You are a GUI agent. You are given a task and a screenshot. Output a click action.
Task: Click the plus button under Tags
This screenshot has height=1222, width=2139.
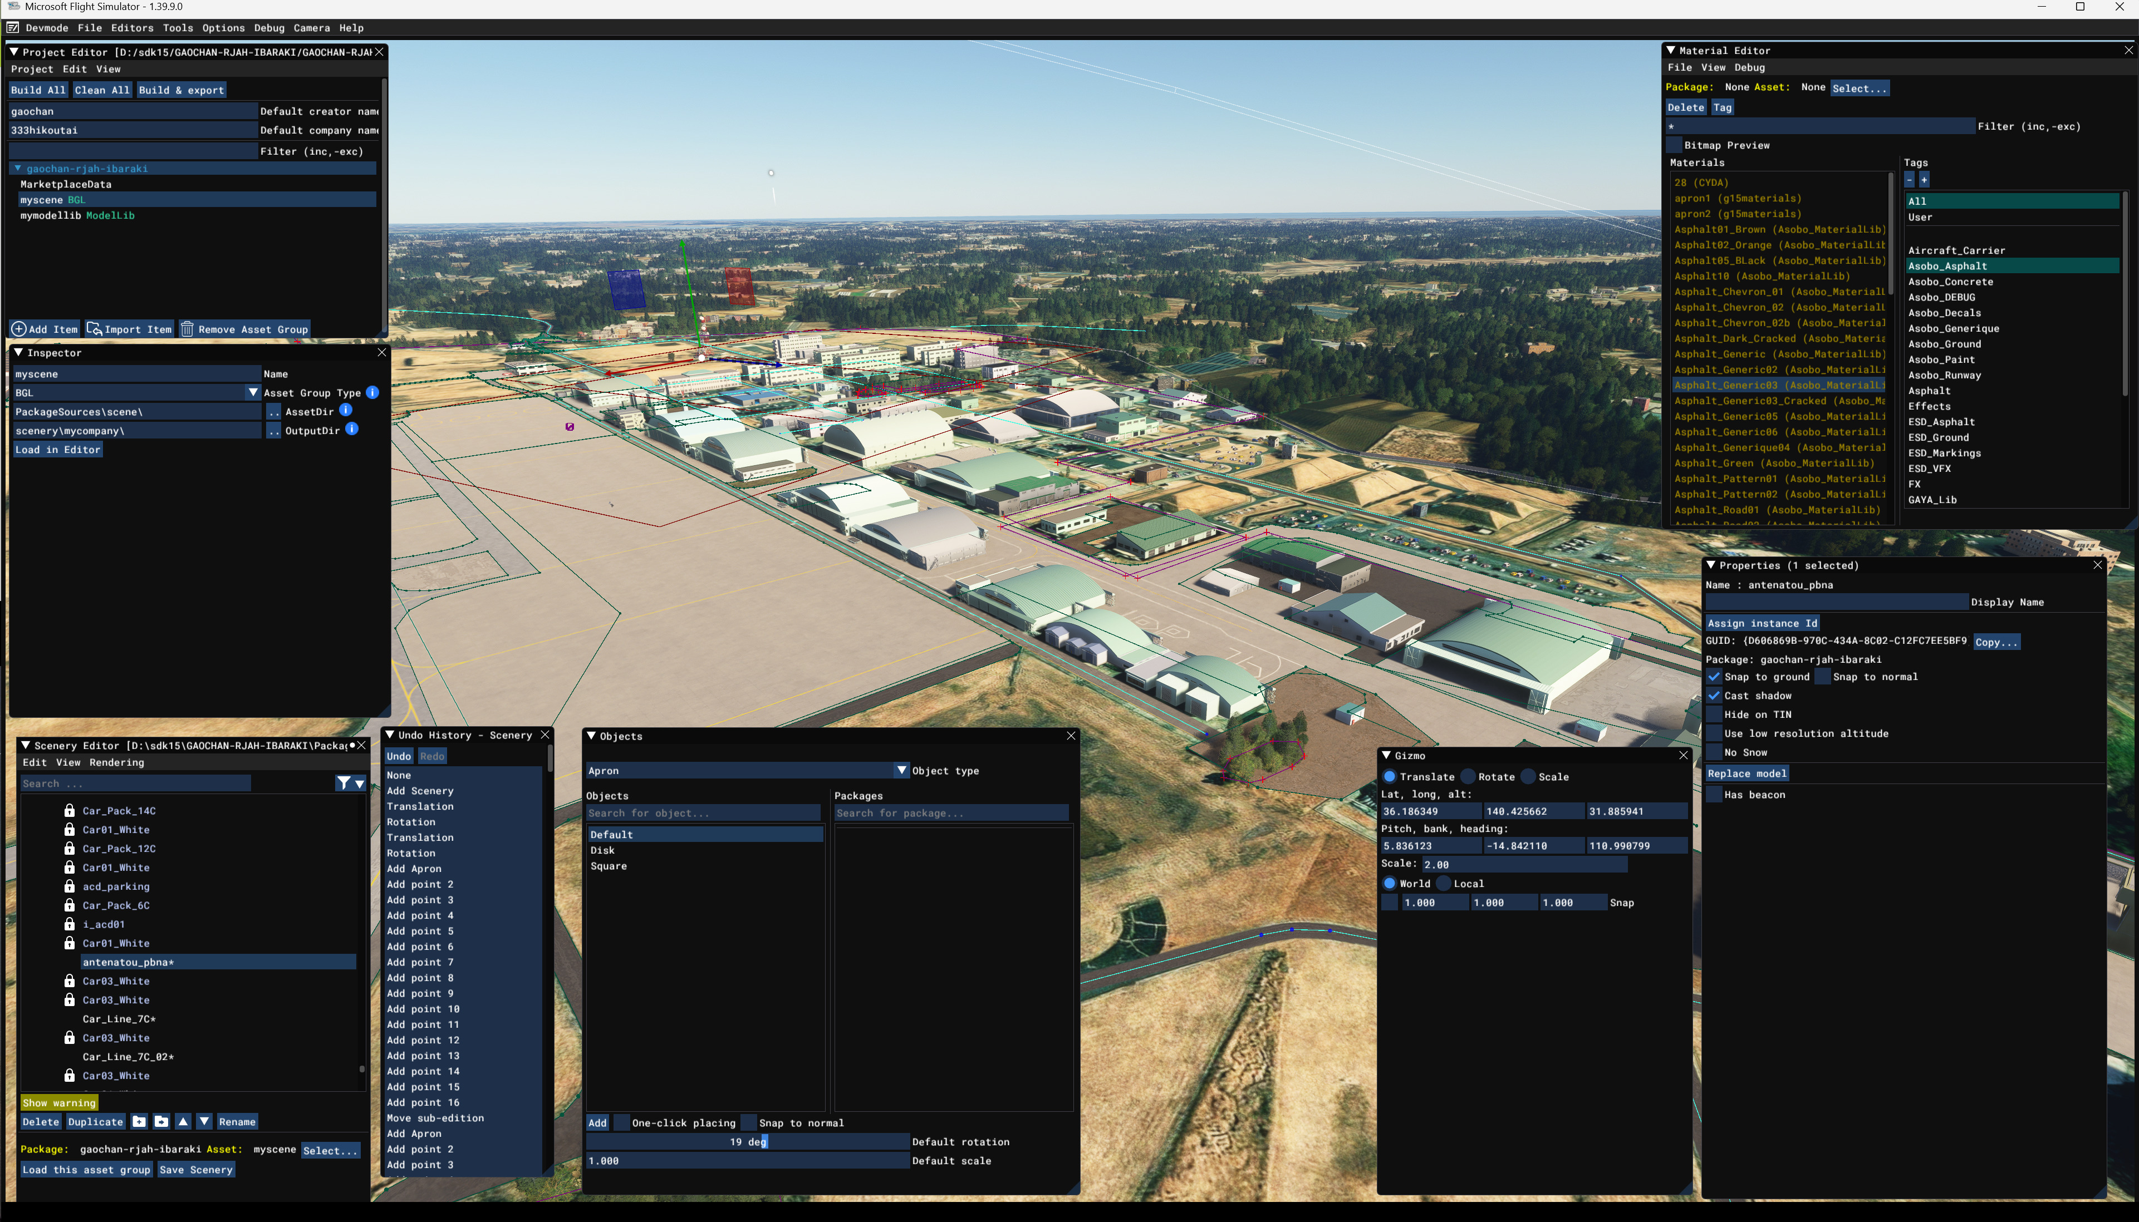[1924, 180]
